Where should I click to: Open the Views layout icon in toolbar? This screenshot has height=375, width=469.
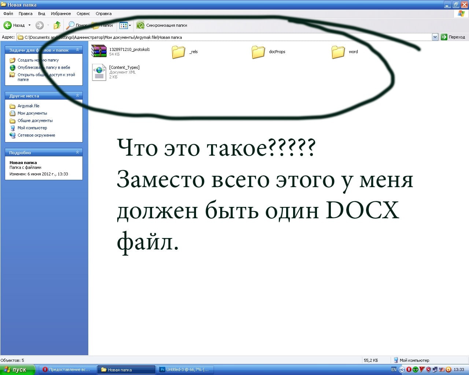pyautogui.click(x=123, y=25)
